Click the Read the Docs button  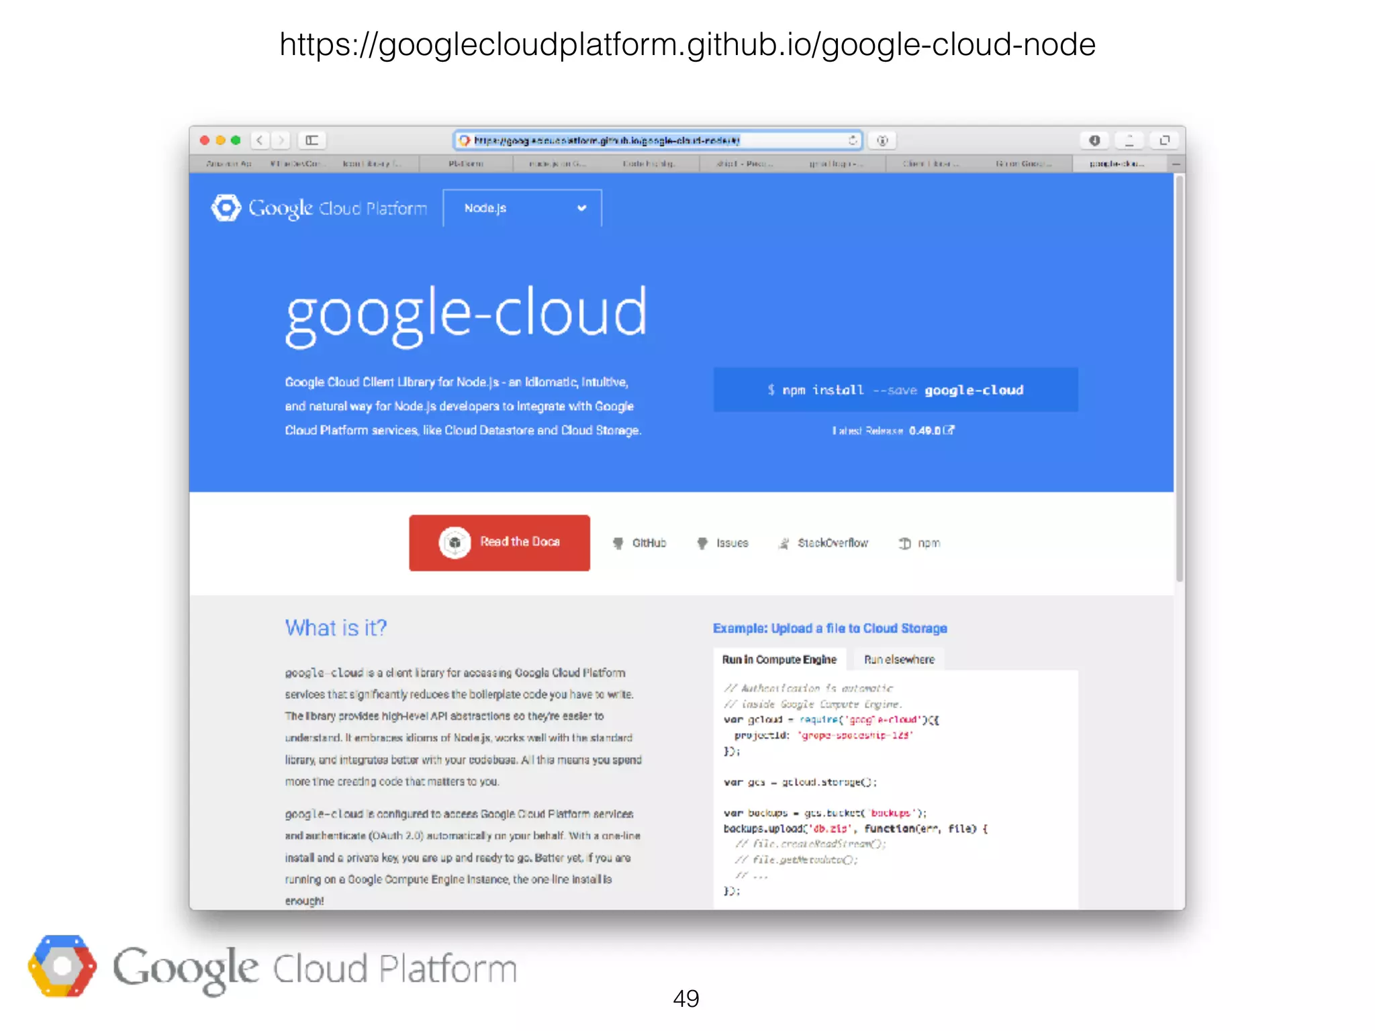click(x=500, y=543)
